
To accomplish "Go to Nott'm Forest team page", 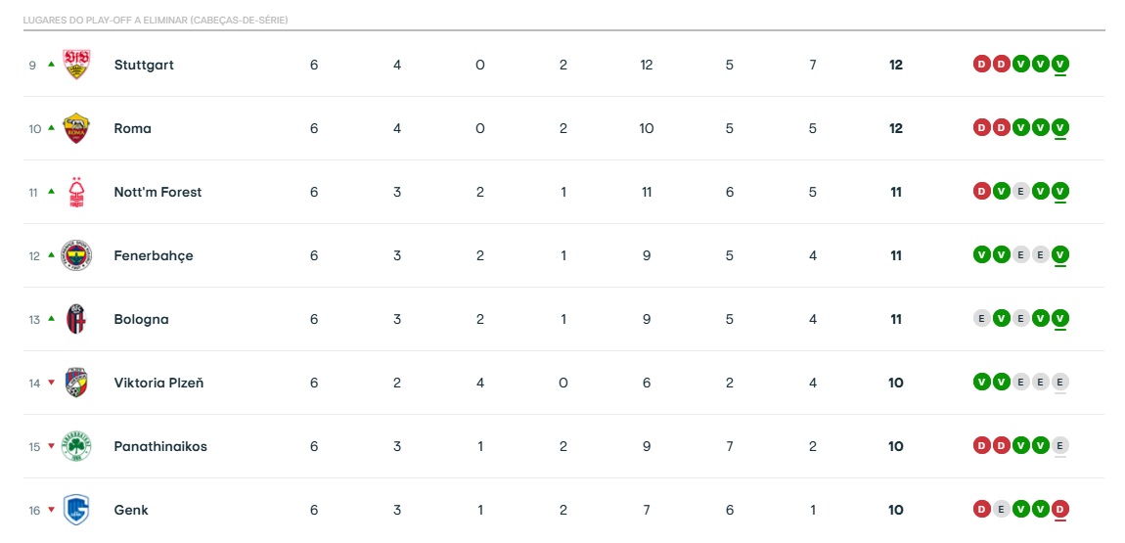I will 157,192.
